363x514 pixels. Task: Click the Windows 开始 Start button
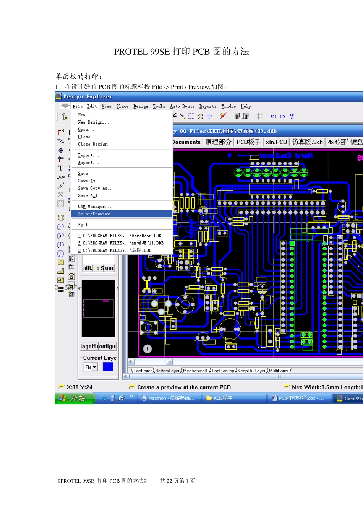pyautogui.click(x=75, y=398)
